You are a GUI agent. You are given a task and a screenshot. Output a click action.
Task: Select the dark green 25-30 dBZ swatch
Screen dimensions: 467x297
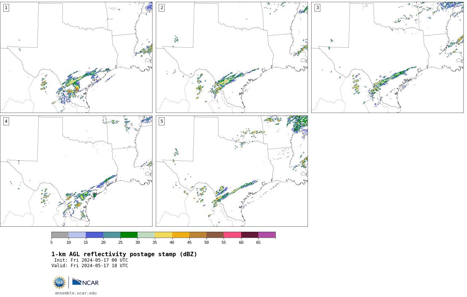129,235
